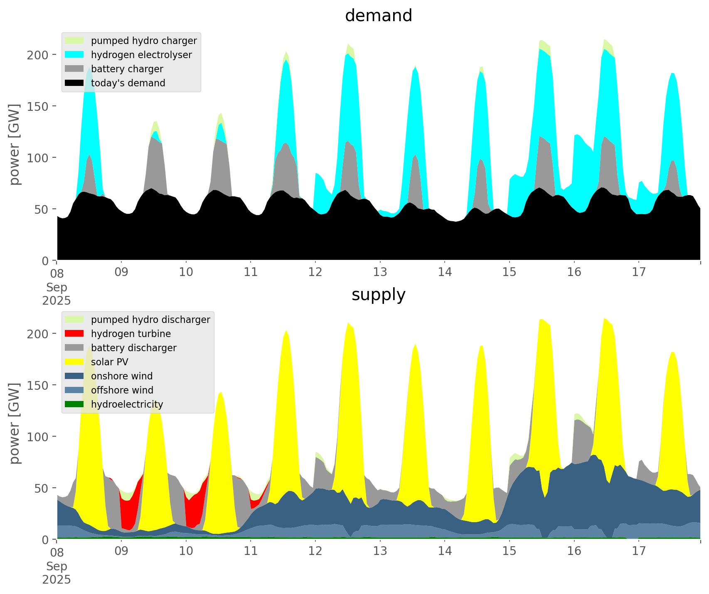Screen dimensions: 709x594
Task: Click the pumped hydro discharger legend label
Action: 150,320
